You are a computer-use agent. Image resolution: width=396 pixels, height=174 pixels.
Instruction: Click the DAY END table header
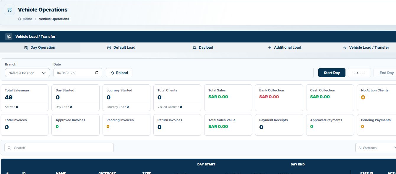298,164
